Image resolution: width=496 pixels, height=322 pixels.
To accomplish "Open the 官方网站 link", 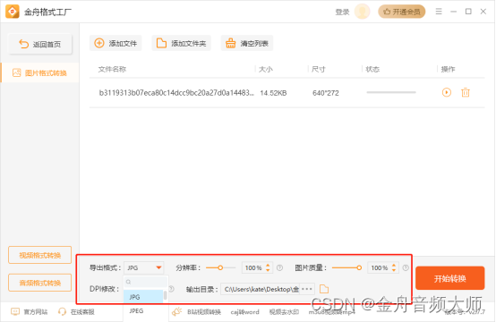I will [30, 312].
